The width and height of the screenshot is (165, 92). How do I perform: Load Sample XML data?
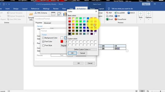(x=31, y=17)
